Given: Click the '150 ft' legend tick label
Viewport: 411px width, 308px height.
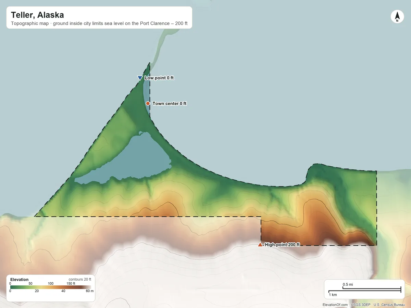Looking at the screenshot, I should [x=71, y=283].
